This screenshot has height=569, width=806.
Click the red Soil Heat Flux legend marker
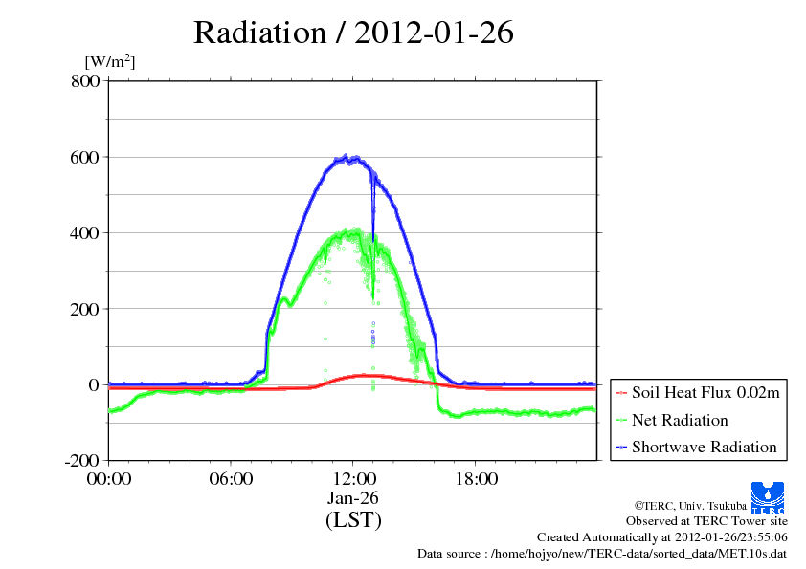coord(621,393)
